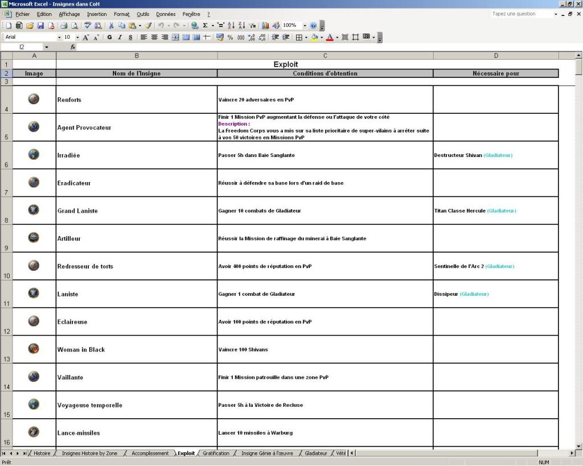
Task: Open the Données menu
Action: (166, 14)
